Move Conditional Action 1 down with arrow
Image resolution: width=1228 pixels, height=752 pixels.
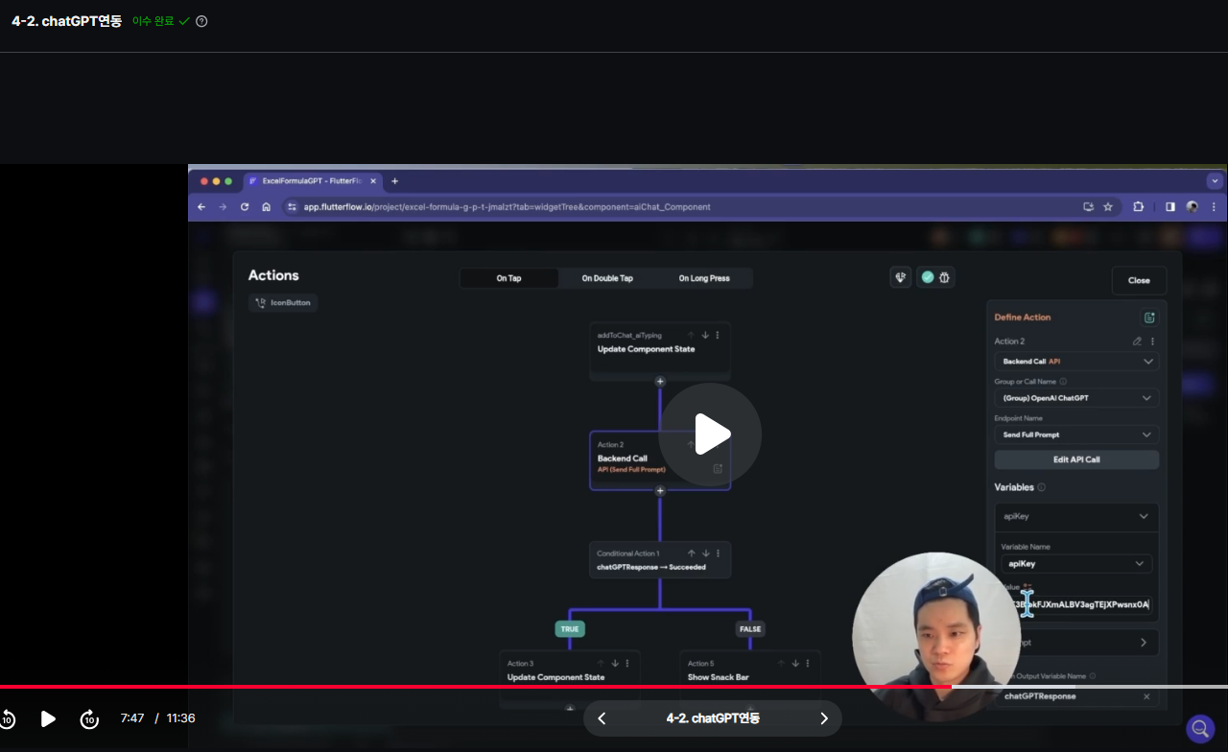pyautogui.click(x=705, y=553)
